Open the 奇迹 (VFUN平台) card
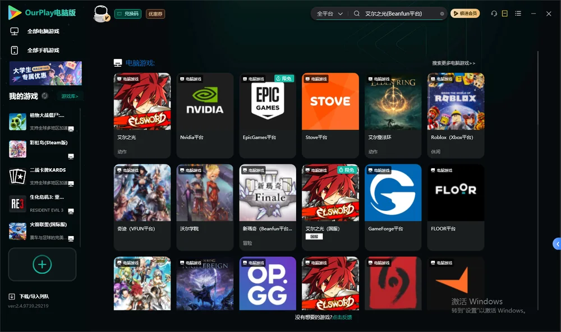Screen dimensions: 561x332 (142, 207)
